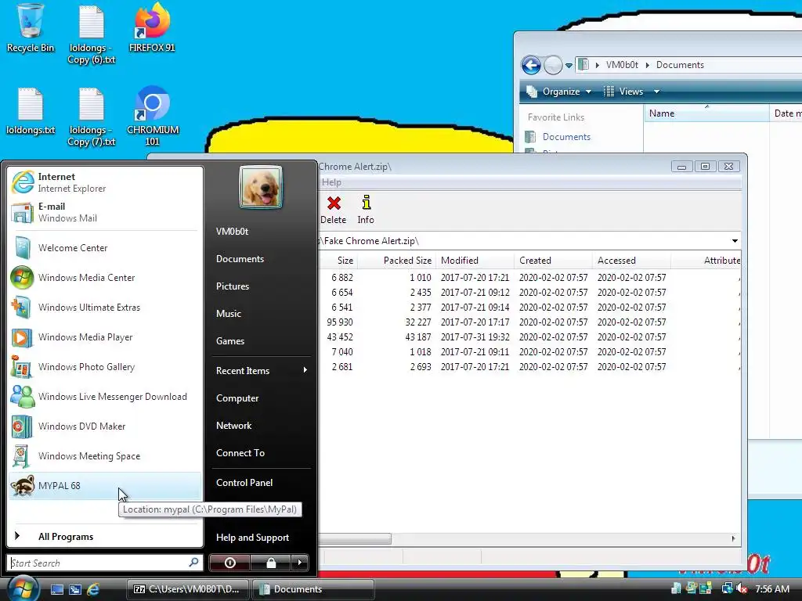Viewport: 802px width, 601px height.
Task: Open 7-Zip address path dropdown
Action: [x=735, y=241]
